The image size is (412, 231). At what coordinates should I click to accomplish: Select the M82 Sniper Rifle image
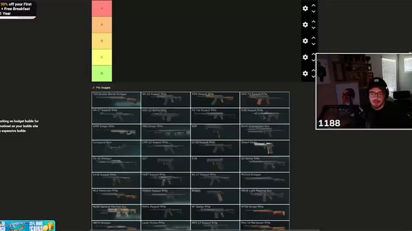click(x=165, y=132)
